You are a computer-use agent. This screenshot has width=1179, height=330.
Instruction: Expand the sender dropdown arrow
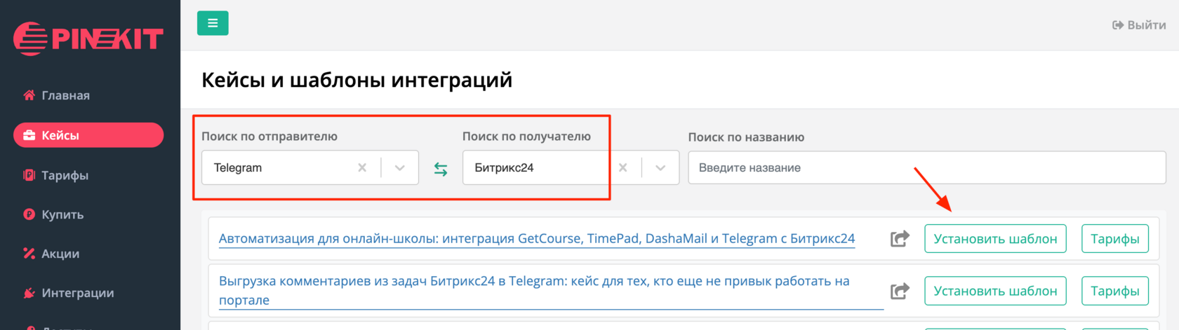pyautogui.click(x=400, y=167)
